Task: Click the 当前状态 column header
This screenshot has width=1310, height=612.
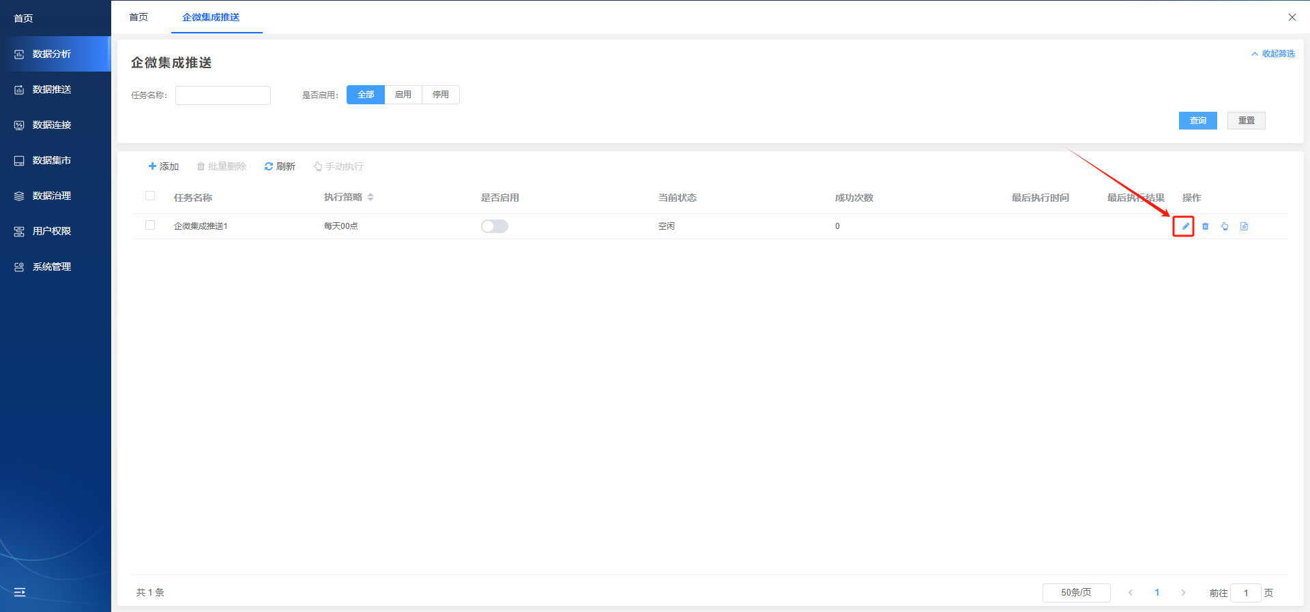Action: [678, 198]
